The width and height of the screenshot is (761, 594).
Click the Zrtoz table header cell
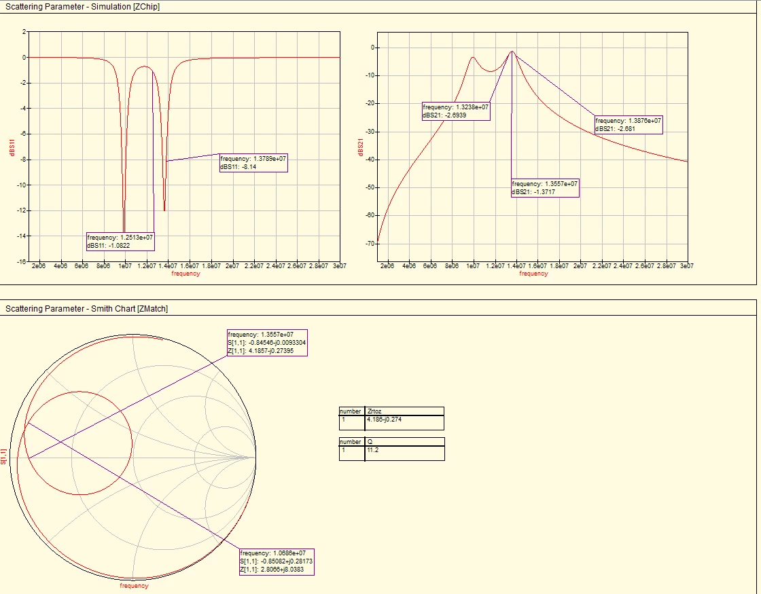point(404,411)
